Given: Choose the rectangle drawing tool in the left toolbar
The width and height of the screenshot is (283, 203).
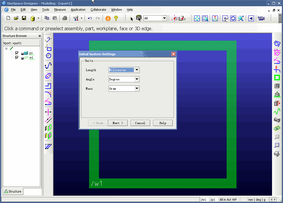Looking at the screenshot, I should [48, 47].
